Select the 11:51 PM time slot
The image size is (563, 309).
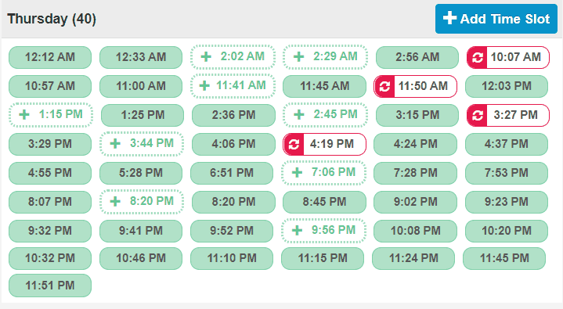(50, 286)
